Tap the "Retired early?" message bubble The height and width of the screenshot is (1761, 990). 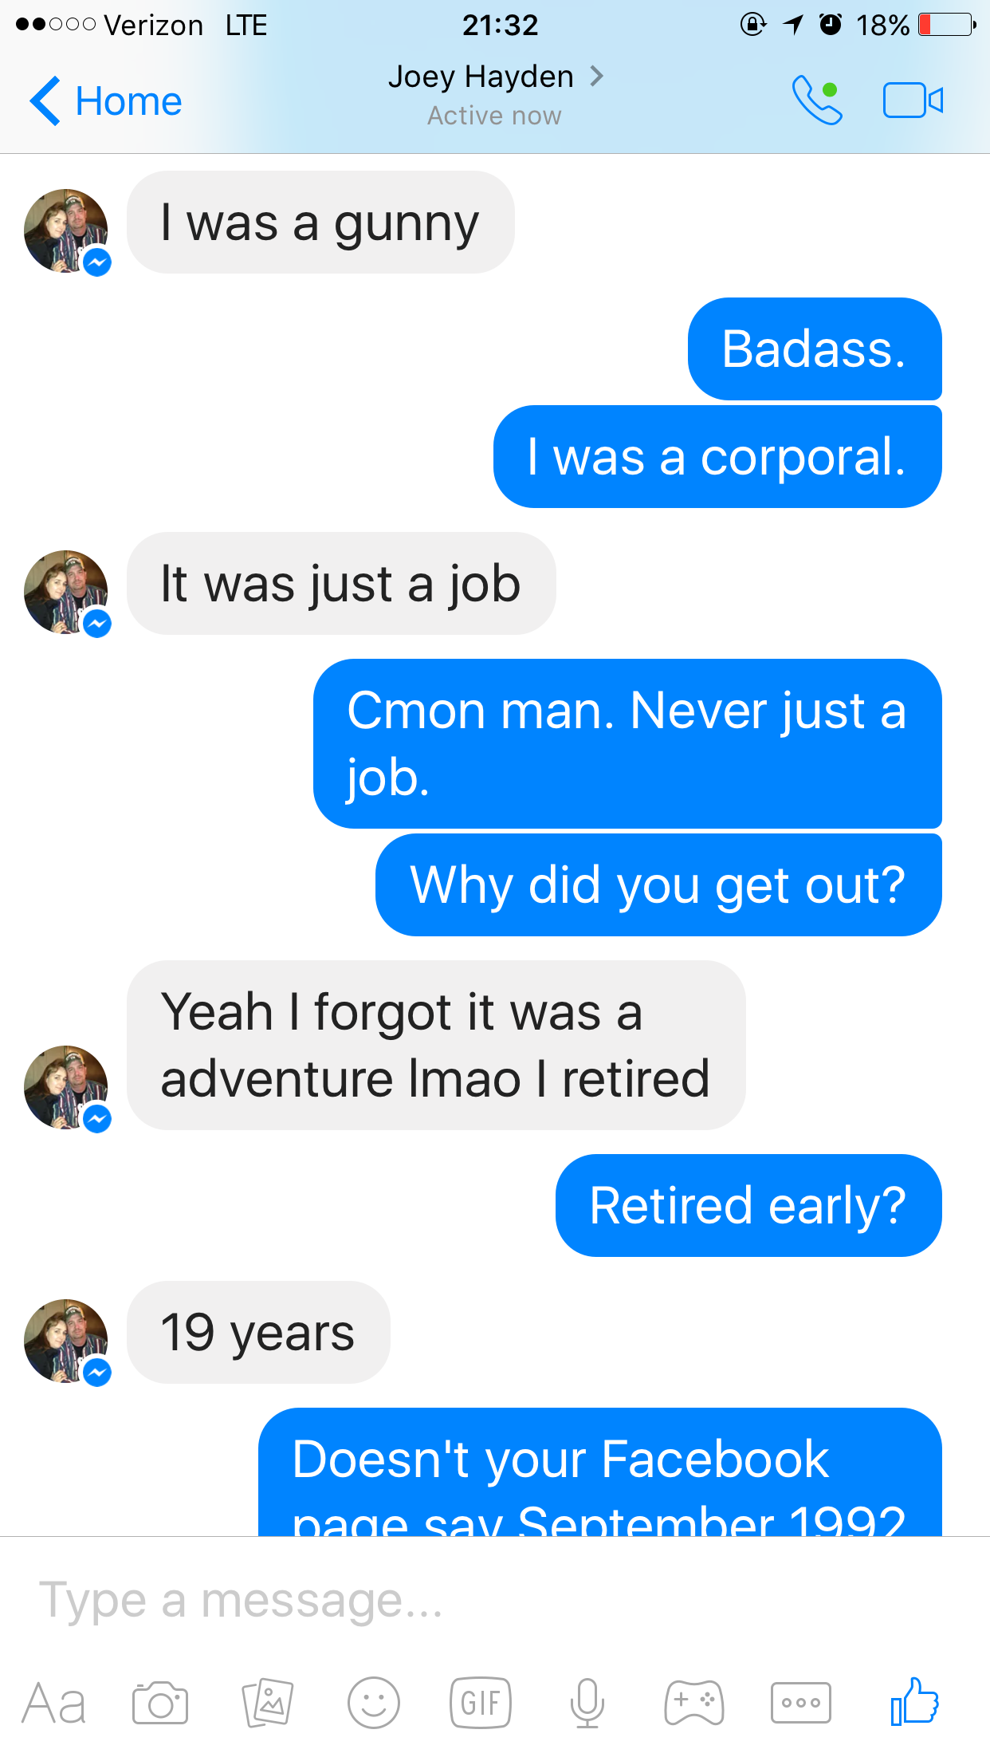[x=748, y=1205]
